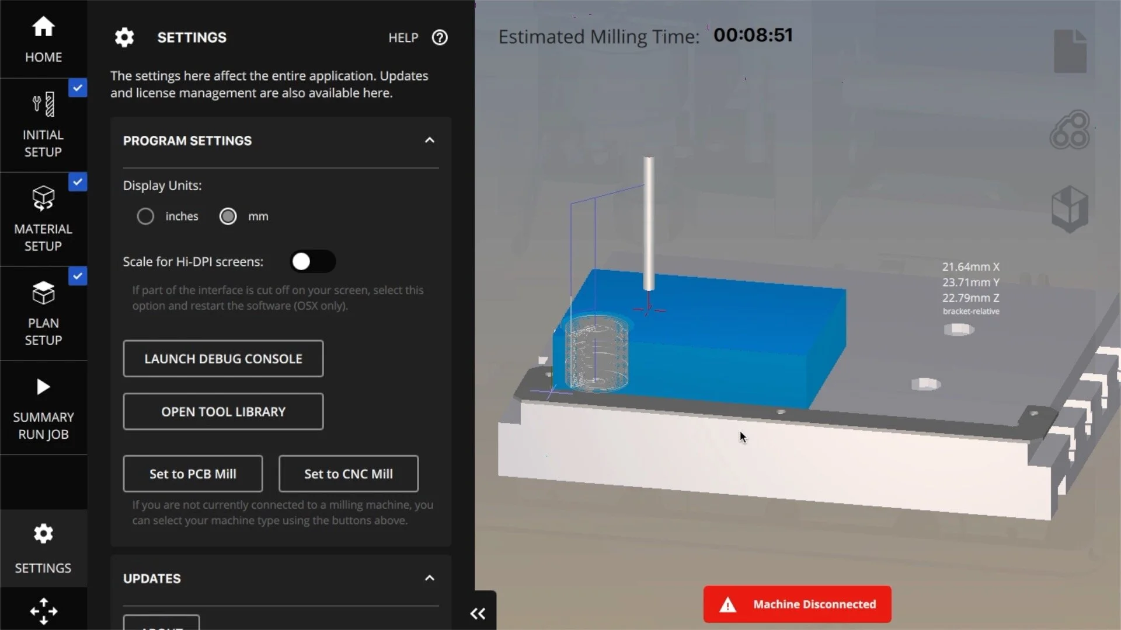Click the Summary Run Job play icon
1121x630 pixels.
(x=43, y=387)
